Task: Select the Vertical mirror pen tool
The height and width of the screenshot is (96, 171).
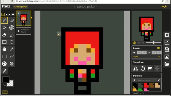Action: (x=11, y=20)
